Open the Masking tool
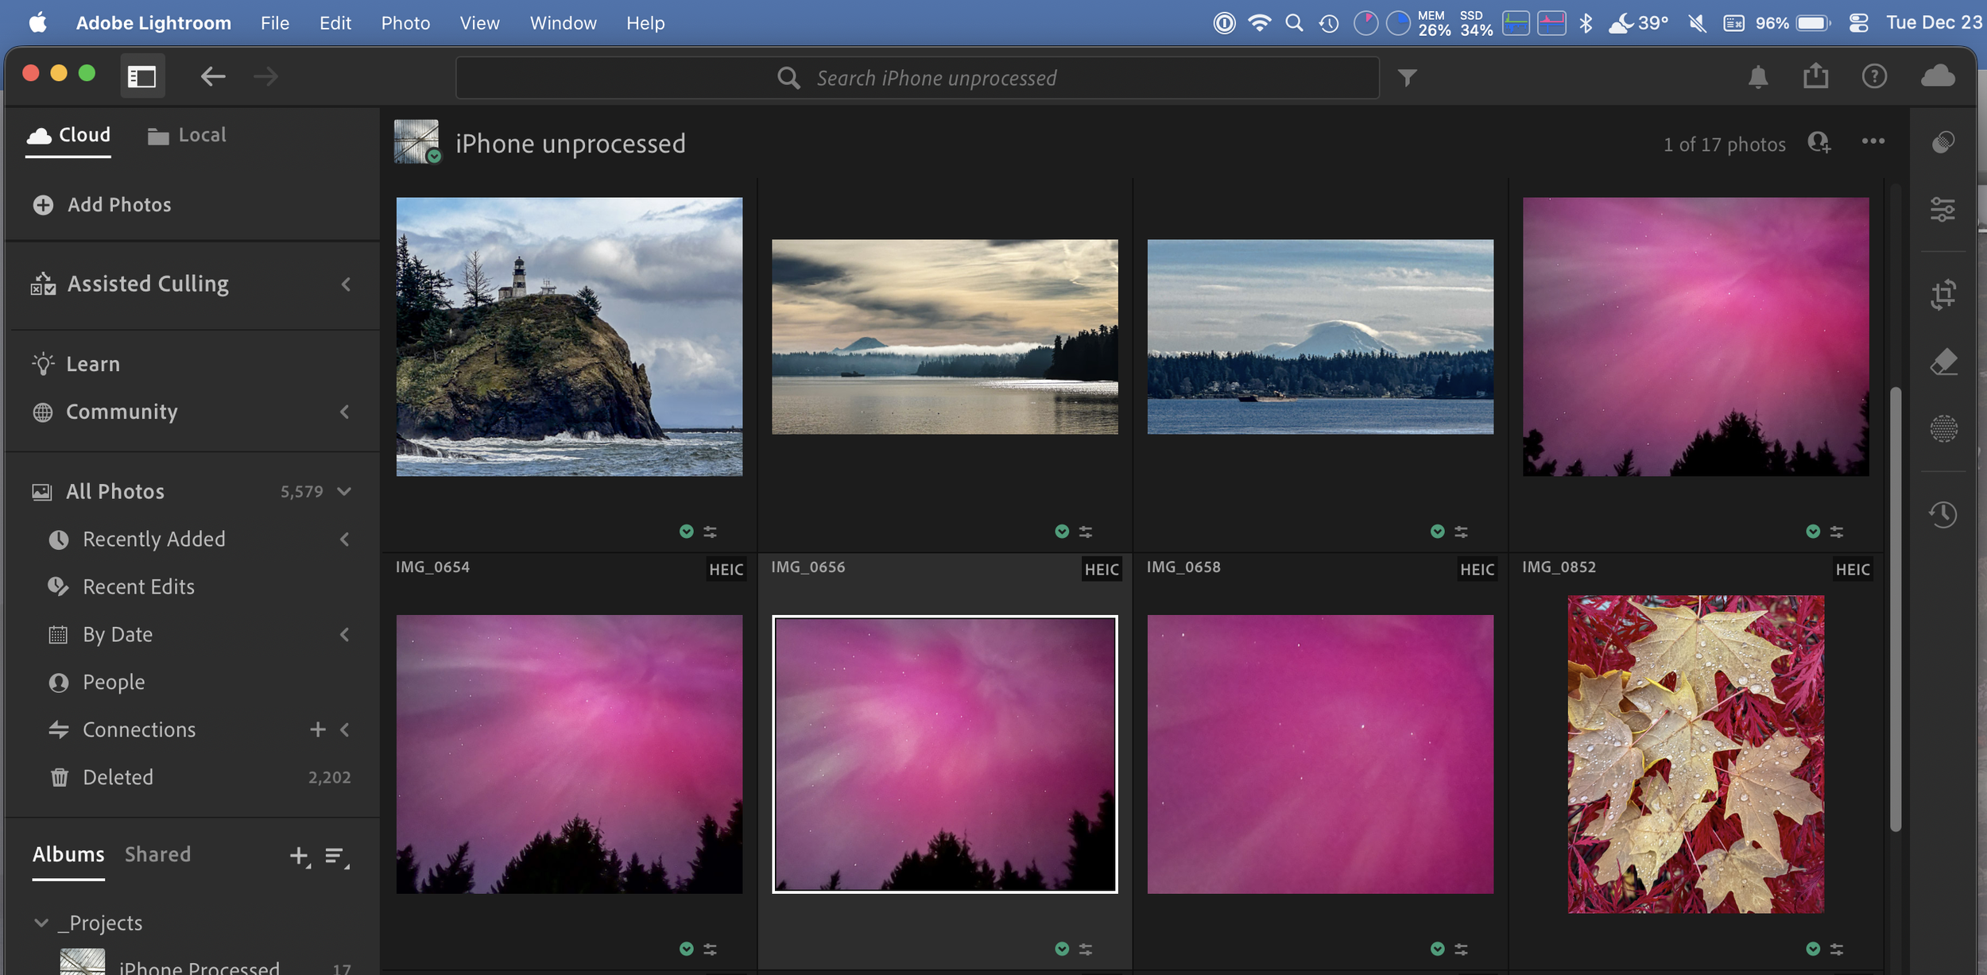Screen dimensions: 1987x975 1942,429
